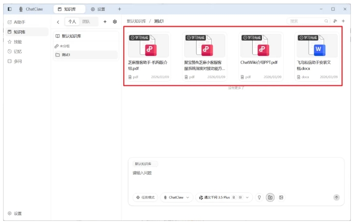The image size is (355, 224).
Task: Add a document with plus icon
Action: tap(343, 21)
